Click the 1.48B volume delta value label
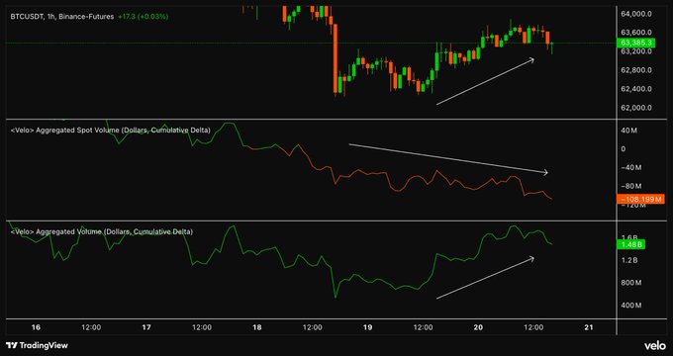The width and height of the screenshot is (673, 356). (x=630, y=245)
